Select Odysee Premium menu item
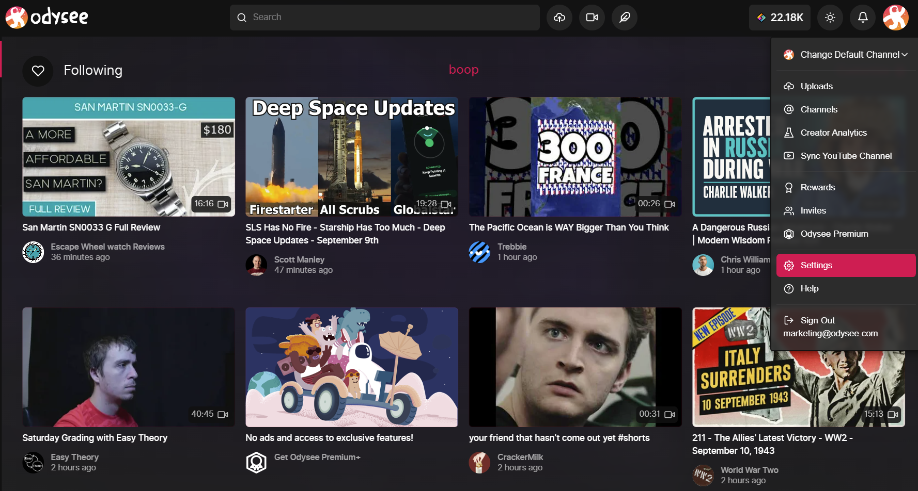The height and width of the screenshot is (491, 918). click(x=846, y=234)
